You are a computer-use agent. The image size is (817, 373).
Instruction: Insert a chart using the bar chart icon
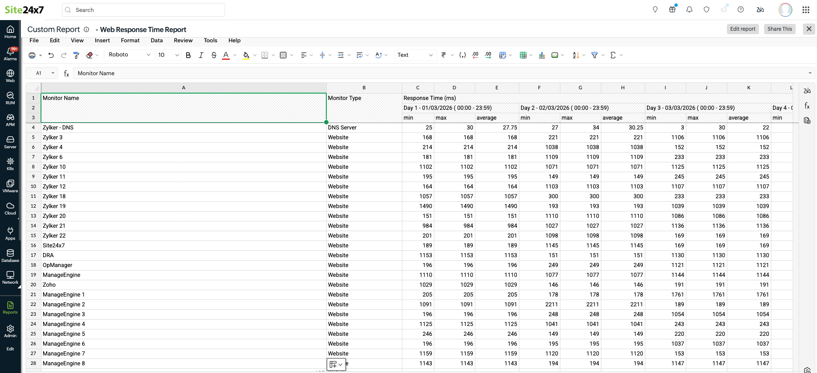(x=542, y=55)
